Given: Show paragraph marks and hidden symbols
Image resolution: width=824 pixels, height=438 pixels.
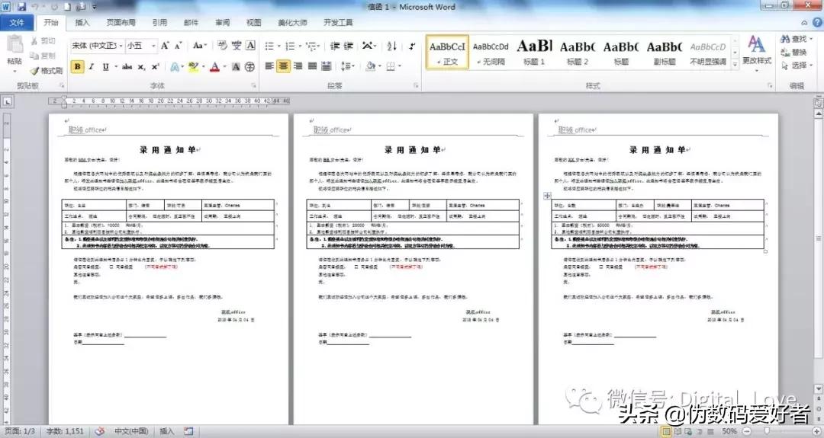Looking at the screenshot, I should click(x=412, y=46).
